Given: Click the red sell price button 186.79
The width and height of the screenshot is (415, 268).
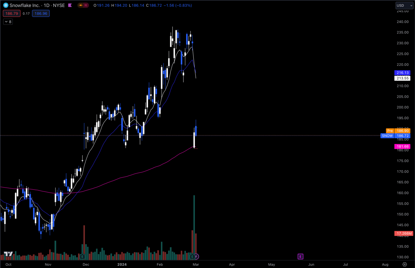Looking at the screenshot, I should [12, 13].
